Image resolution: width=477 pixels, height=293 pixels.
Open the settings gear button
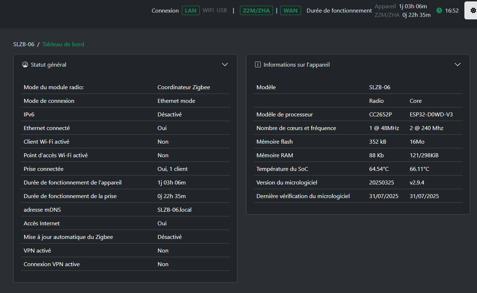pos(472,11)
